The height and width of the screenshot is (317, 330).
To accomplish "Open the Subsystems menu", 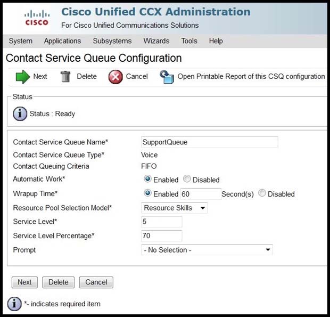I will click(112, 41).
